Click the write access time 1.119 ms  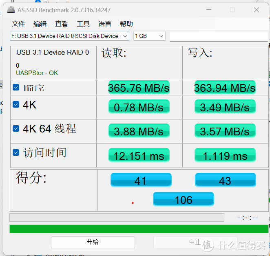pyautogui.click(x=225, y=155)
